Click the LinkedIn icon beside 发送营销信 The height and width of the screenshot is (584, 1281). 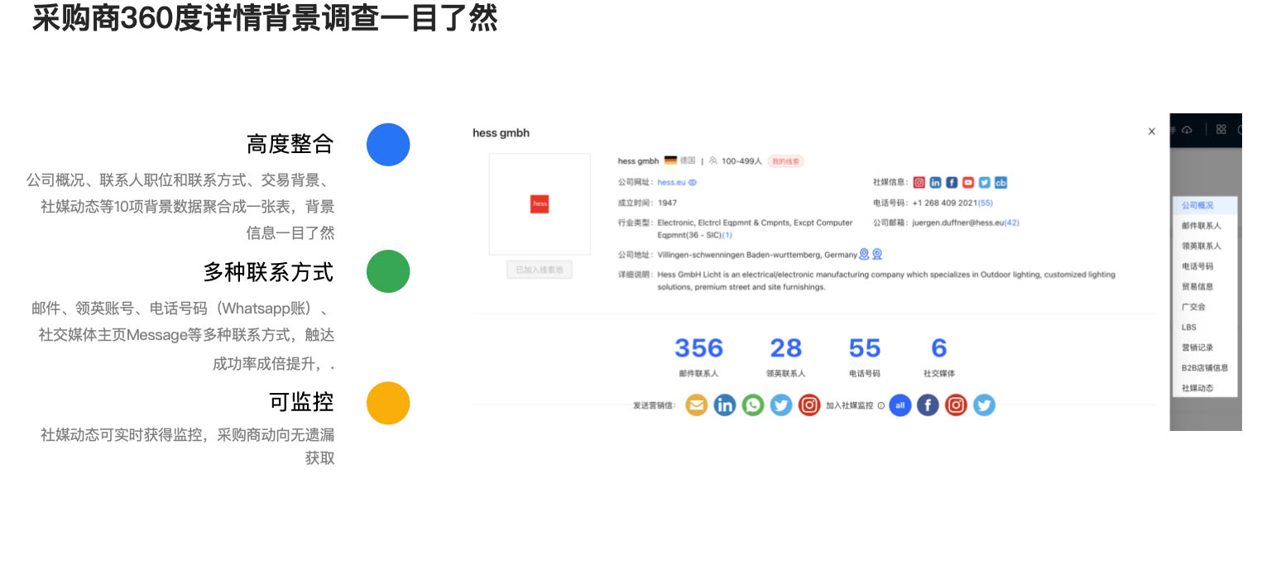(725, 405)
